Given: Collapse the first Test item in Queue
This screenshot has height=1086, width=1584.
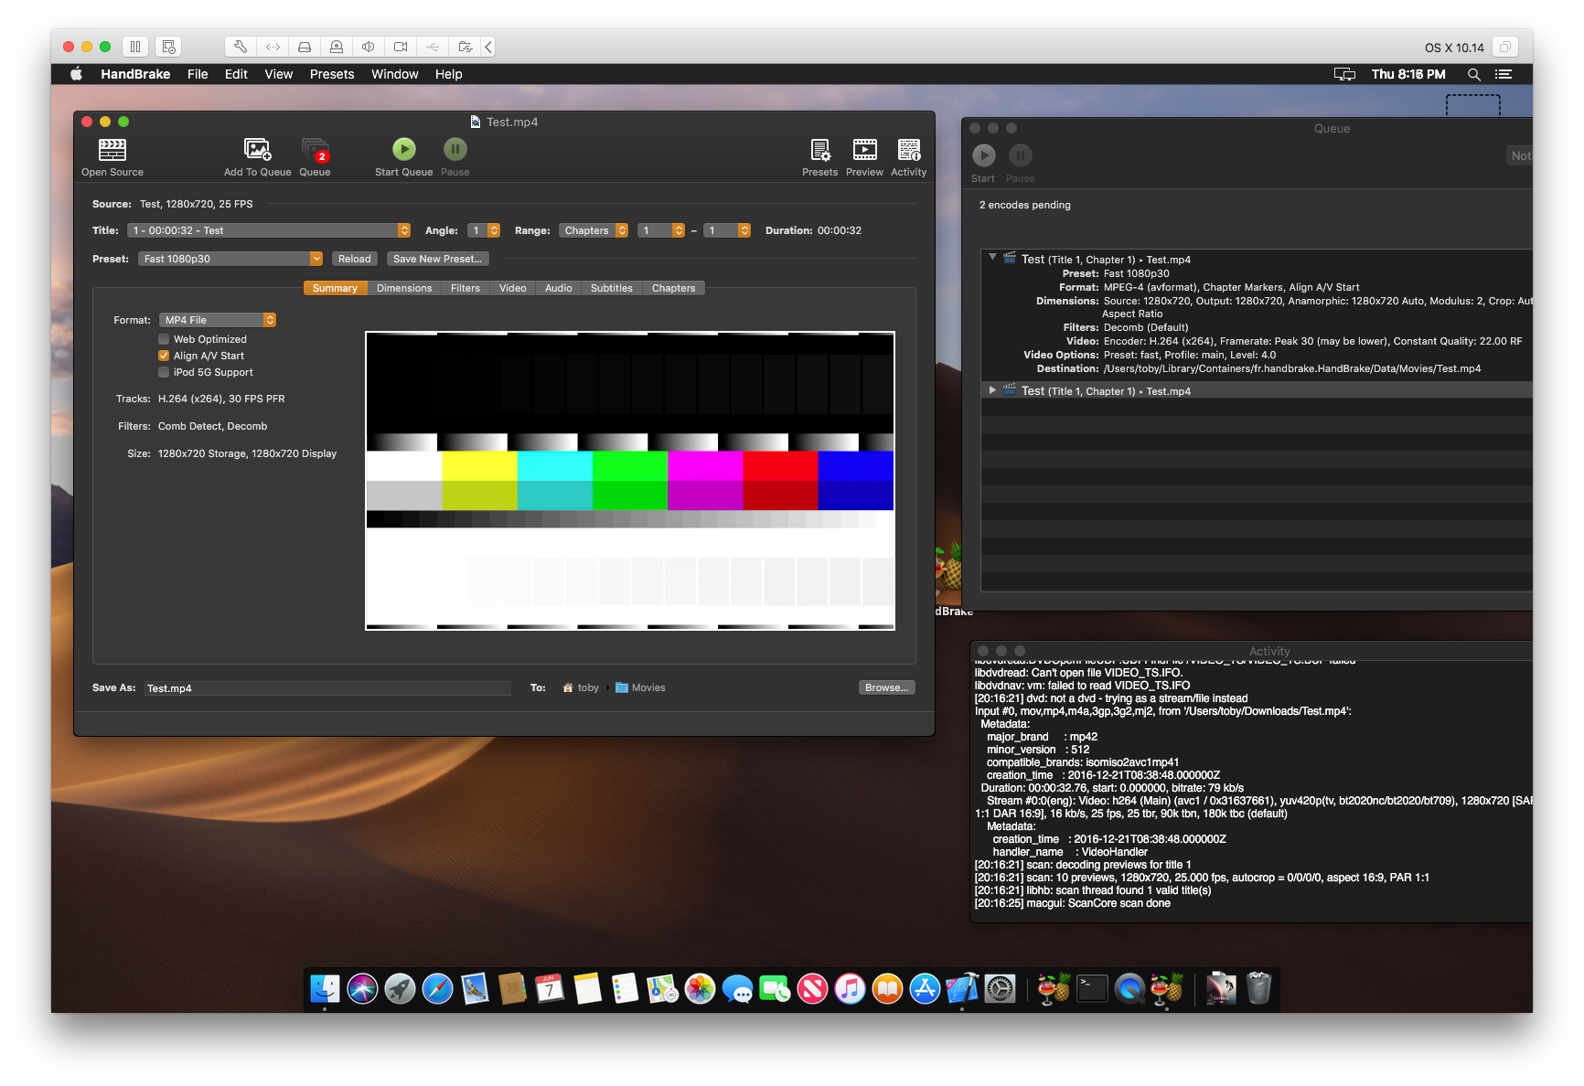Looking at the screenshot, I should (992, 257).
